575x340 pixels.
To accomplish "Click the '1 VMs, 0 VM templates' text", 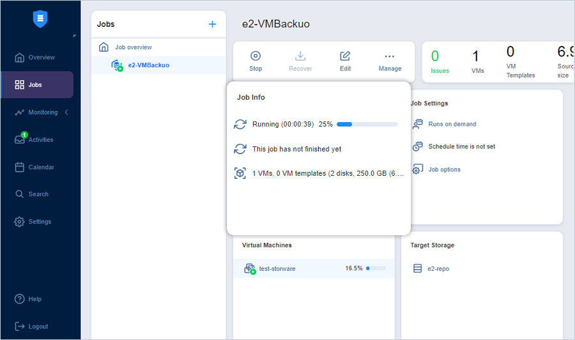I will coord(328,173).
